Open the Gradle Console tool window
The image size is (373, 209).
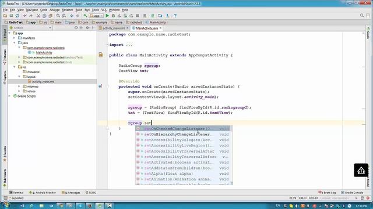(352, 193)
